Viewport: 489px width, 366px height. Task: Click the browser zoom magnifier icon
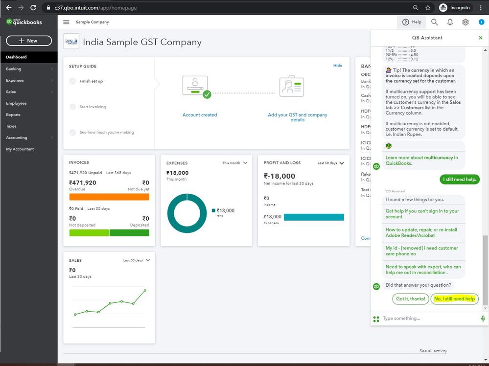(x=416, y=7)
